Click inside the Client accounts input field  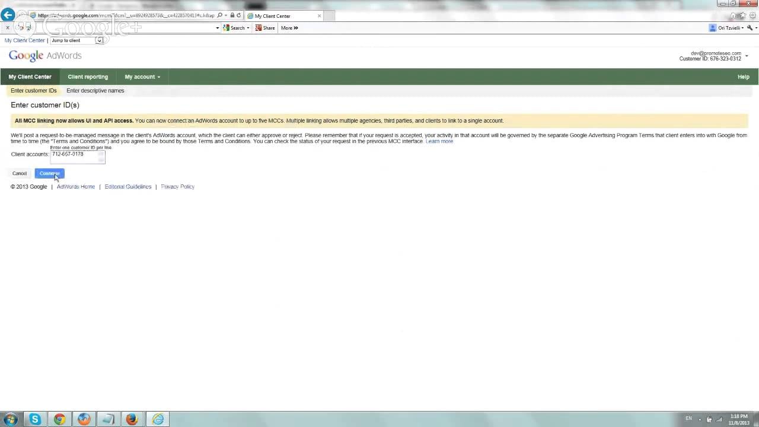[77, 155]
